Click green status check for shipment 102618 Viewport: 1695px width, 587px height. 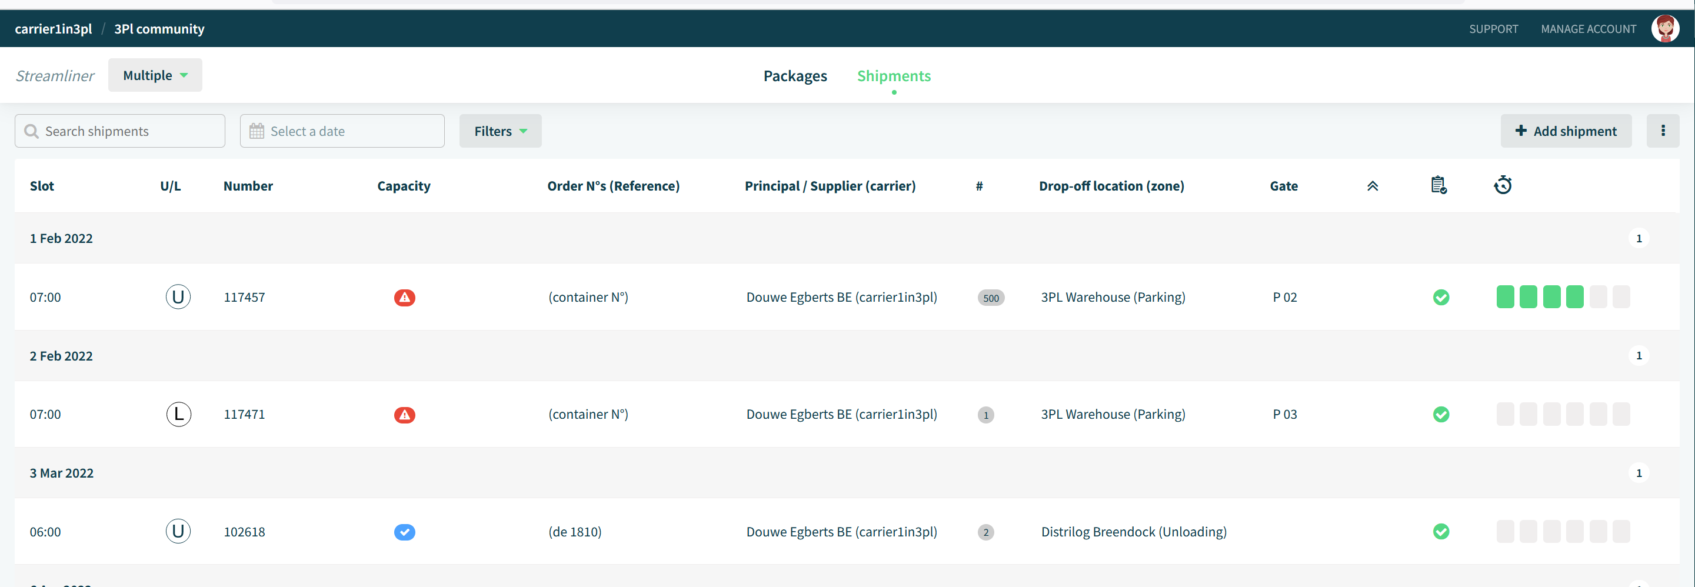pos(1440,532)
